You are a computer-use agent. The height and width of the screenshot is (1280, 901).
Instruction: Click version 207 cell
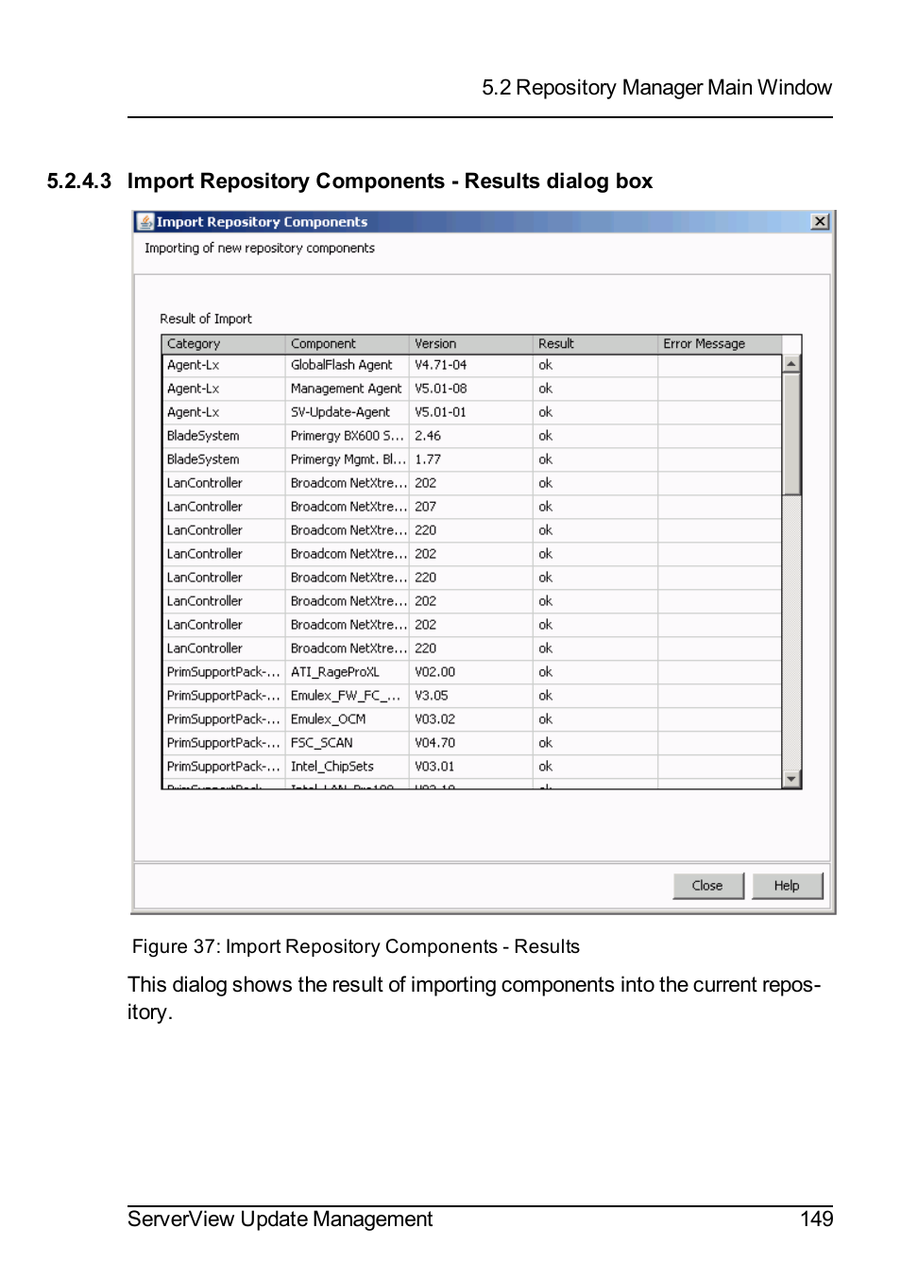pyautogui.click(x=471, y=507)
